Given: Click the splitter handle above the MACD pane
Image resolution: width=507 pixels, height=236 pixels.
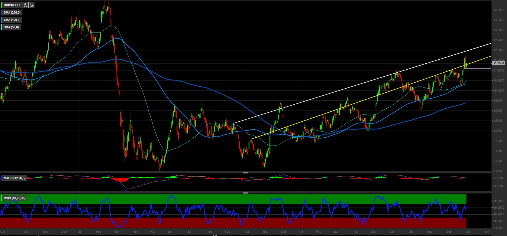Looking at the screenshot, I should 245,173.
